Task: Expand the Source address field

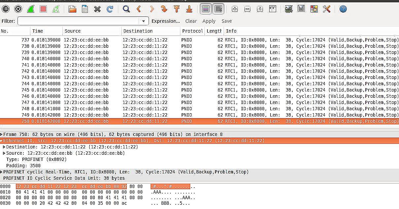Action: (x=4, y=153)
